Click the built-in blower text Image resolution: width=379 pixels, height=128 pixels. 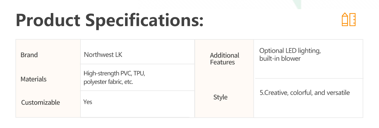280,59
